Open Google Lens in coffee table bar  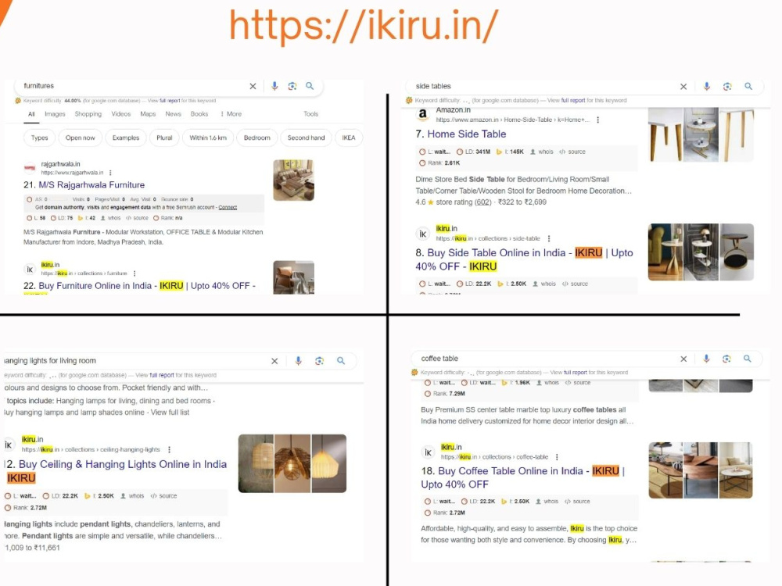[x=726, y=359]
